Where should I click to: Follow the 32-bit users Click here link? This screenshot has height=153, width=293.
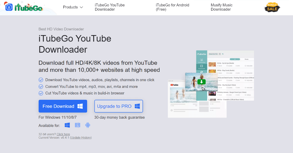coord(63,134)
